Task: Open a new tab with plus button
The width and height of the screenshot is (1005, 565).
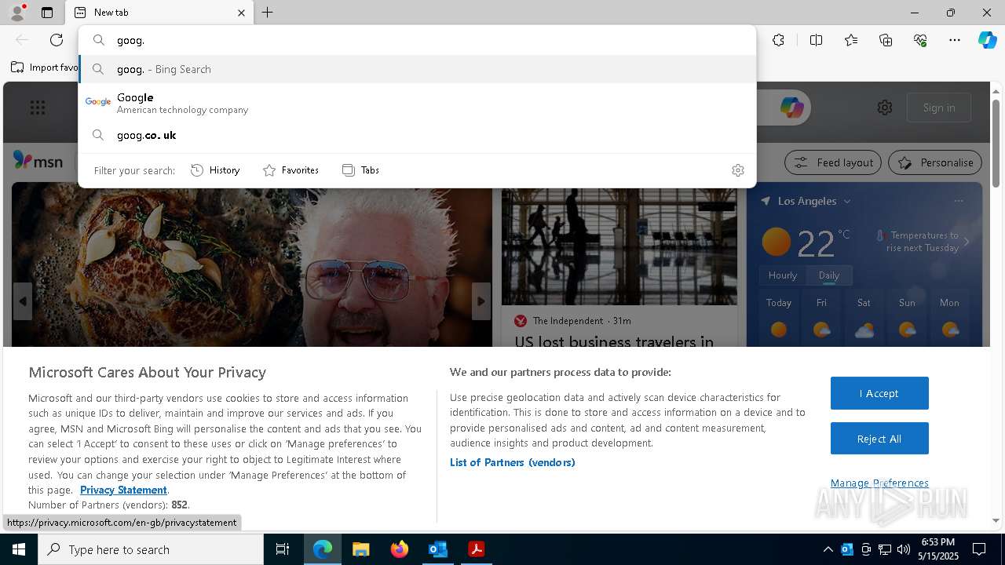Action: tap(268, 13)
